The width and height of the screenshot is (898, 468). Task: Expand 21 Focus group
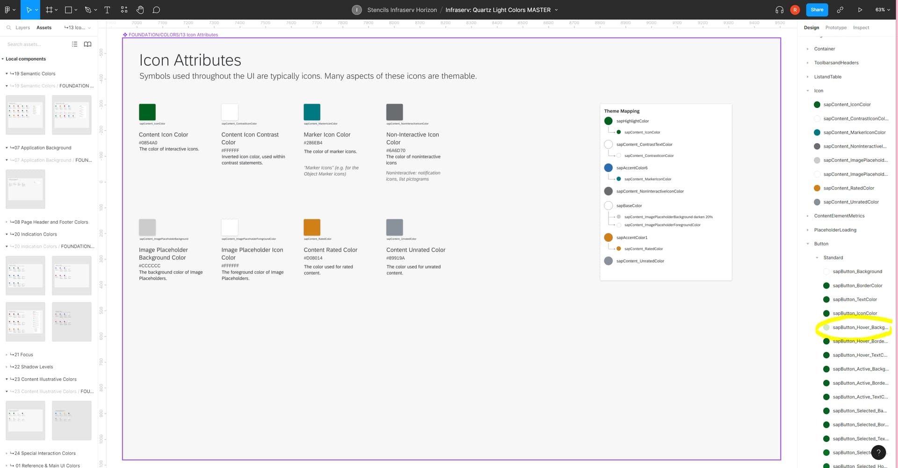click(x=7, y=354)
